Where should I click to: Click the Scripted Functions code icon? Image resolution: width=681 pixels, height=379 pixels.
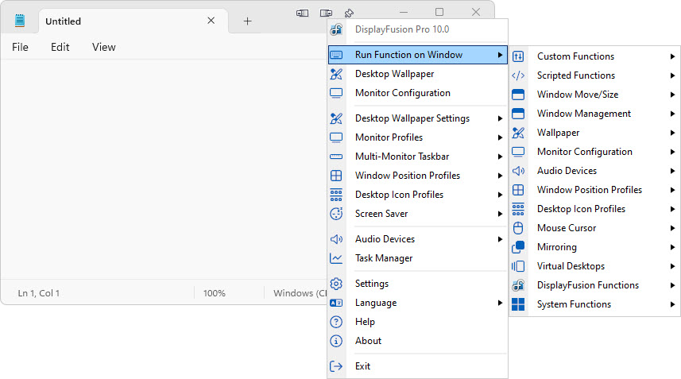pos(518,75)
